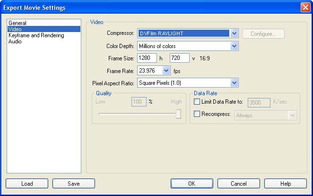The image size is (313, 196).
Task: Open the Frame Rate dropdown arrow
Action: click(166, 71)
